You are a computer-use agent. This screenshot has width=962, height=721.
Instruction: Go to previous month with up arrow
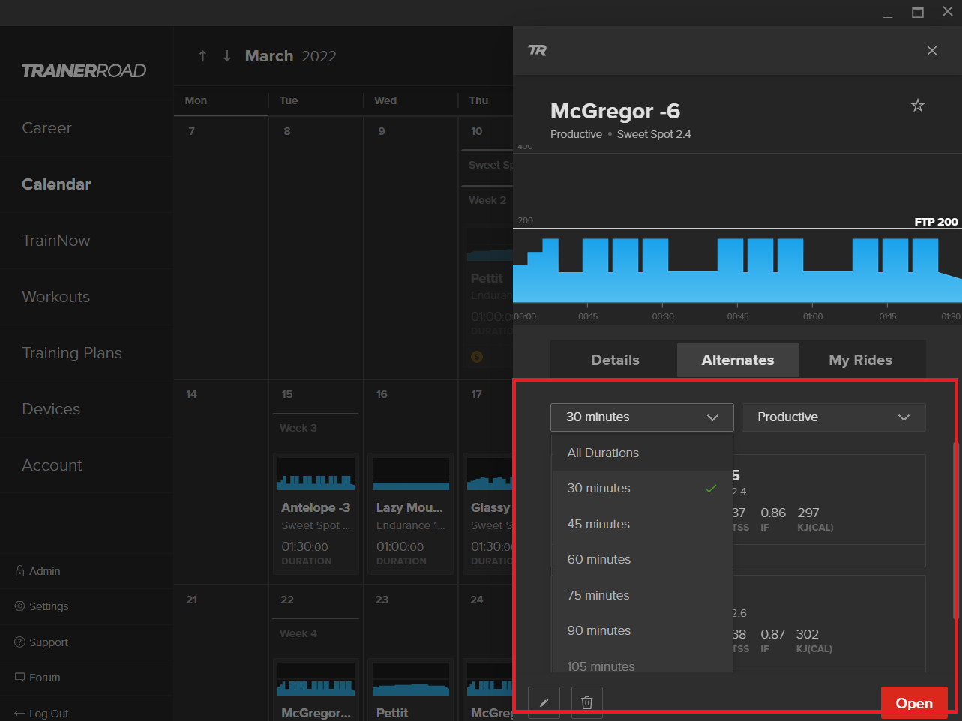click(202, 56)
